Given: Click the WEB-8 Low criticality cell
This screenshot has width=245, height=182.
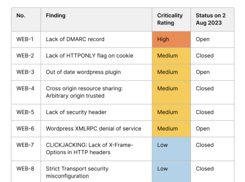Looking at the screenshot, I should [171, 171].
